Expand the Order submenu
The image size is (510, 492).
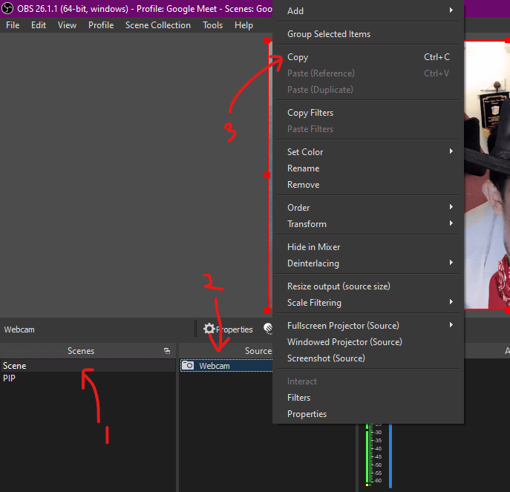point(368,208)
